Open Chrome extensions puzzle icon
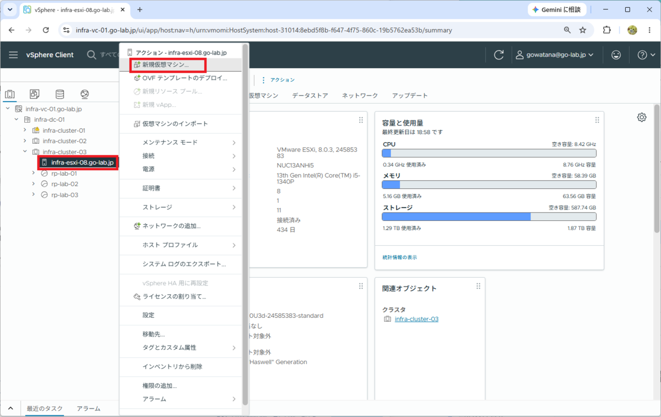Image resolution: width=661 pixels, height=417 pixels. click(x=608, y=30)
